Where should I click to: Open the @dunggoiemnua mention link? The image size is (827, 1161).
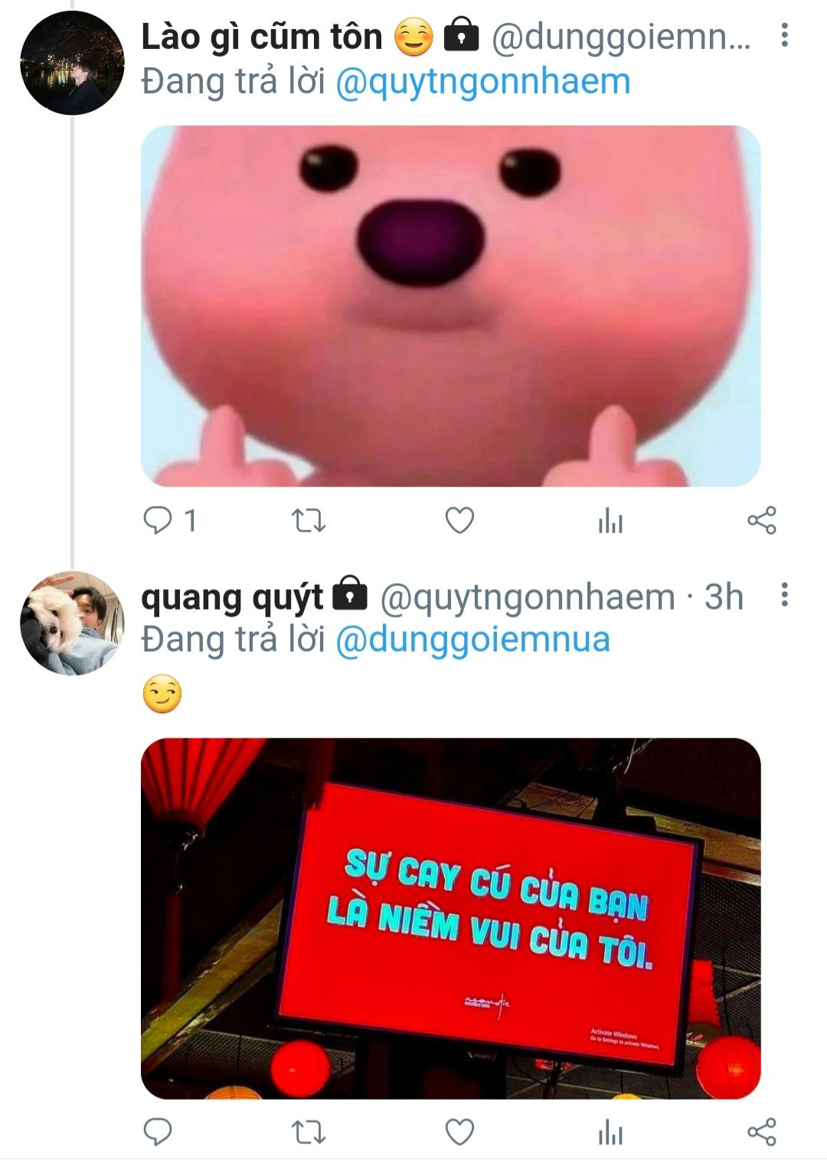[473, 639]
